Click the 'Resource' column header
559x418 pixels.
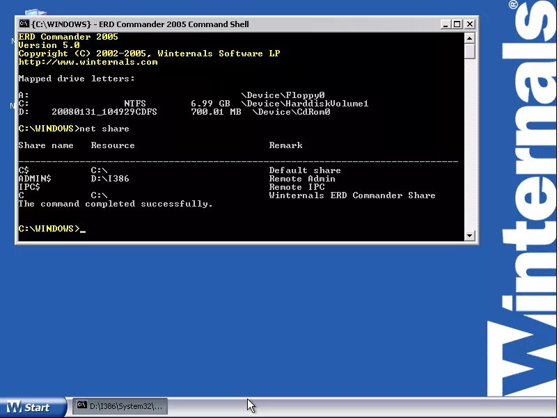tap(113, 145)
